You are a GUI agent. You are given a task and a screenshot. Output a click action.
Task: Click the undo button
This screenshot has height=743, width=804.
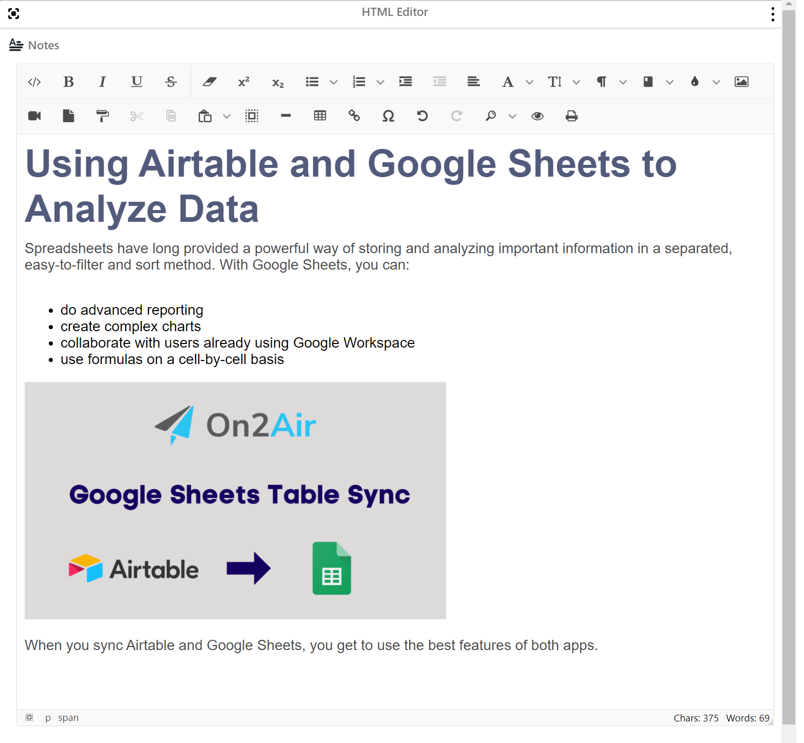[422, 116]
